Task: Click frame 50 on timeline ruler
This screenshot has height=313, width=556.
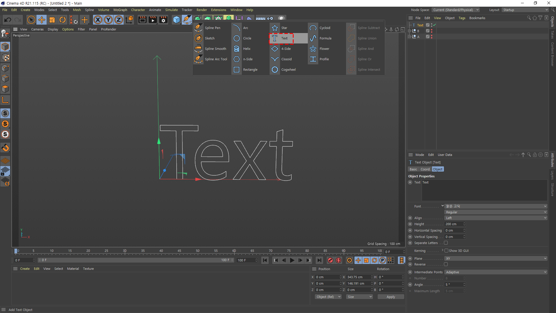Action: pyautogui.click(x=197, y=251)
